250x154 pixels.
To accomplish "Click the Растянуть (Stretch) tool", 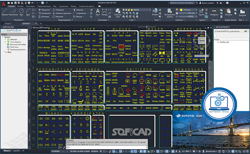I will click(44, 16).
